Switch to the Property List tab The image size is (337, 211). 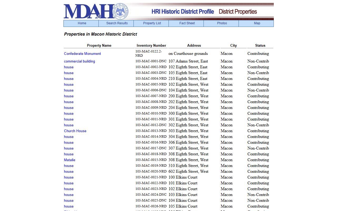(151, 23)
